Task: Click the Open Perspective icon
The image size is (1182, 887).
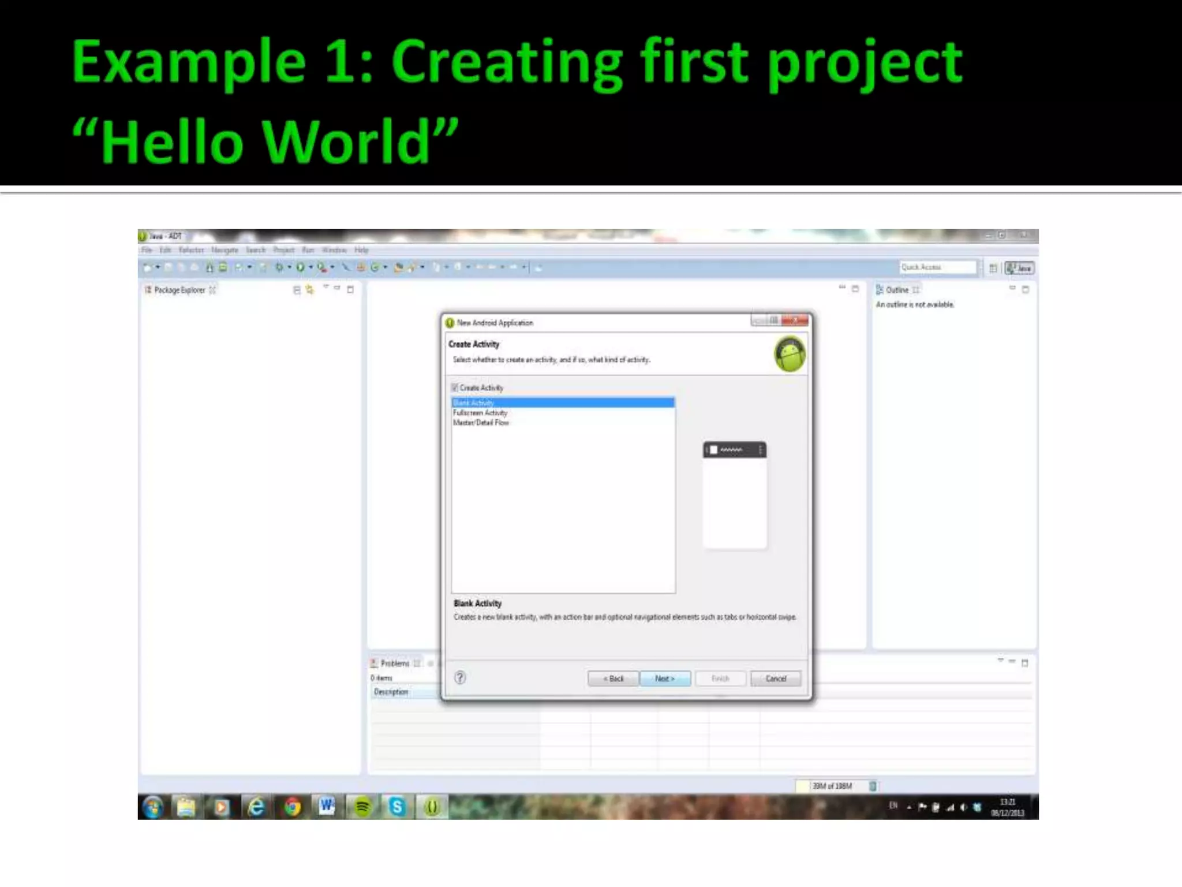Action: (x=993, y=268)
